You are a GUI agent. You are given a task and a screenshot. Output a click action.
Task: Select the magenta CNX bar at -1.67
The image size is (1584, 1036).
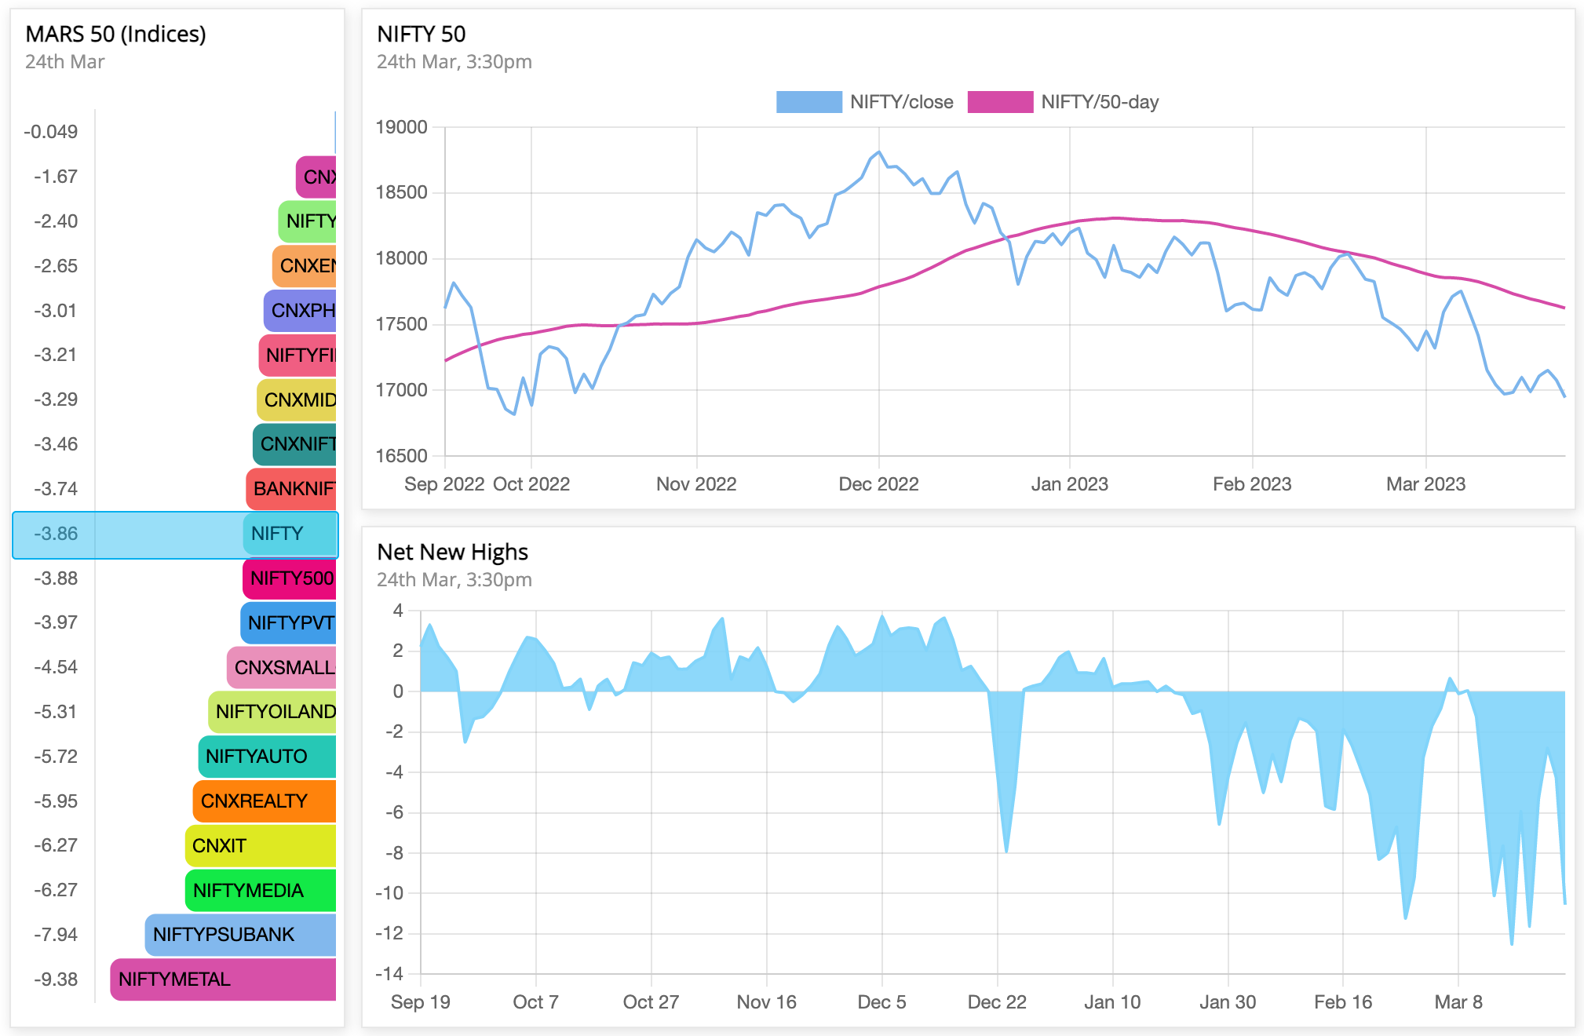316,177
